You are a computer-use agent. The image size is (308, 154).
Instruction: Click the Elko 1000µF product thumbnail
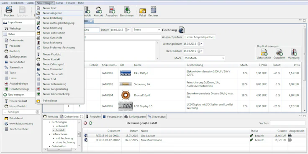click(126, 73)
